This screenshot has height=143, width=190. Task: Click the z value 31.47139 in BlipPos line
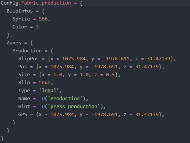[158, 59]
